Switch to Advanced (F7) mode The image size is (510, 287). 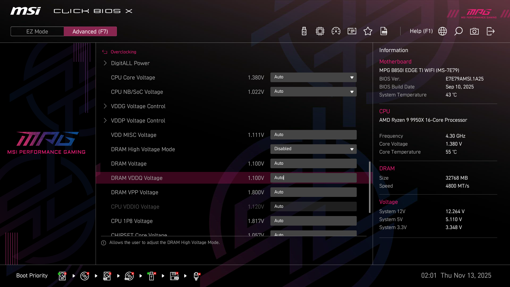[x=90, y=31]
